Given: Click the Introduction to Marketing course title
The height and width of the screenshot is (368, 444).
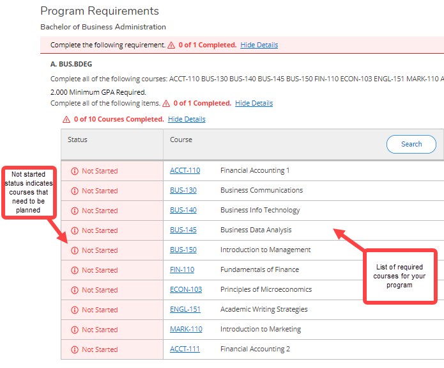Looking at the screenshot, I should (261, 330).
